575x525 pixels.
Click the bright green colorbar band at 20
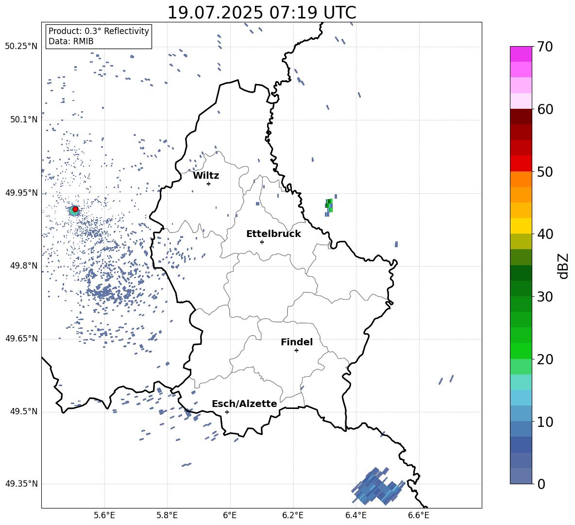pyautogui.click(x=521, y=351)
